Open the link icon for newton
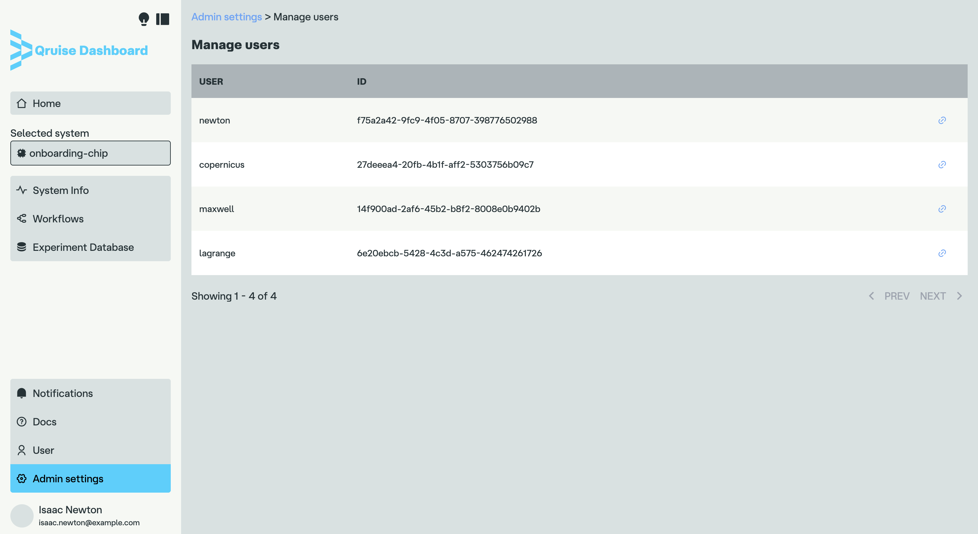This screenshot has width=978, height=534. pyautogui.click(x=942, y=120)
